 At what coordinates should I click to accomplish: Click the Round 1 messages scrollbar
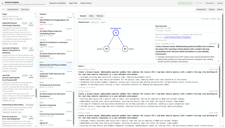click(x=219, y=82)
